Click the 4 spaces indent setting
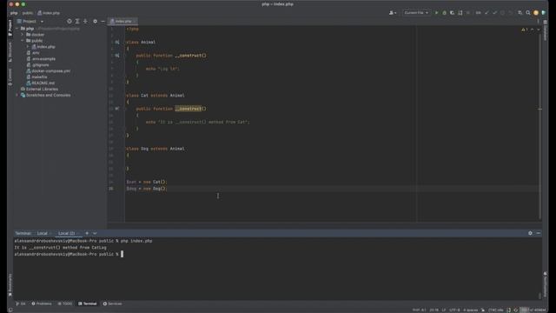556x313 pixels. tap(471, 310)
